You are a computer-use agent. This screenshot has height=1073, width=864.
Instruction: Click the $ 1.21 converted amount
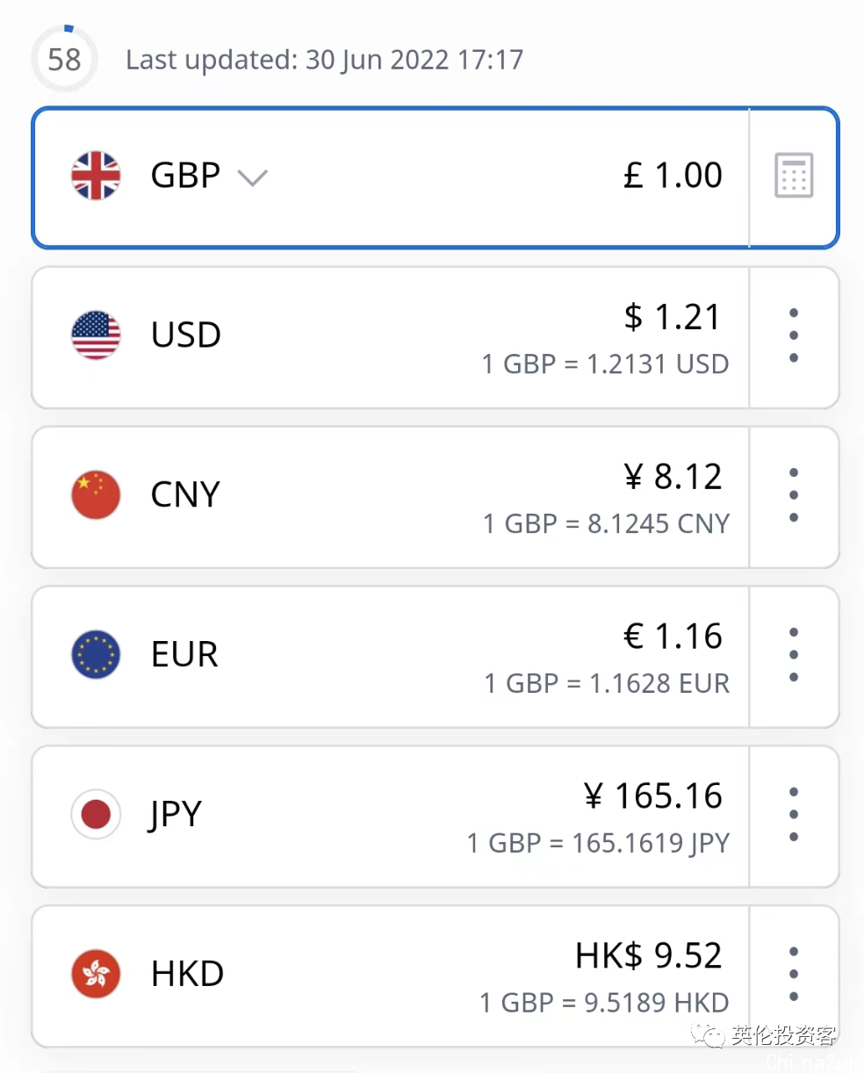673,317
